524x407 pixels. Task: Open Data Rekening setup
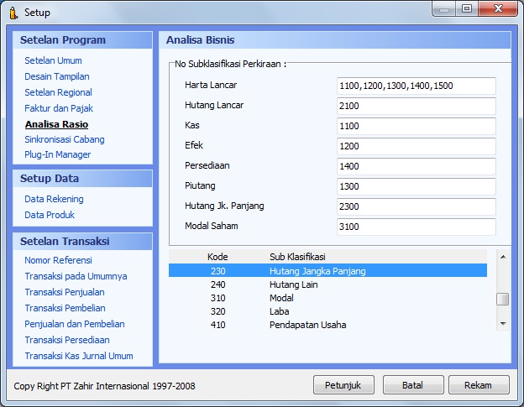point(54,199)
